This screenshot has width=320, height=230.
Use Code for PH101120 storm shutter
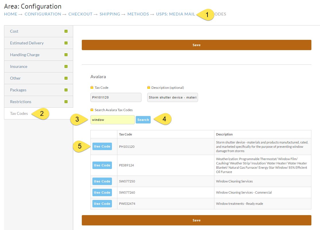tap(102, 146)
